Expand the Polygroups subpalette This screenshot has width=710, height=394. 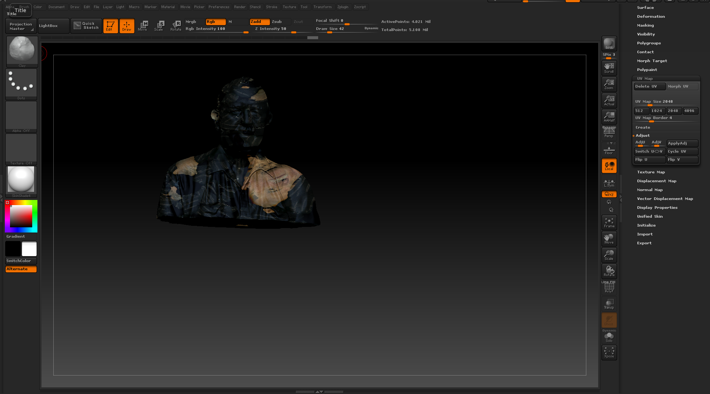(x=649, y=43)
